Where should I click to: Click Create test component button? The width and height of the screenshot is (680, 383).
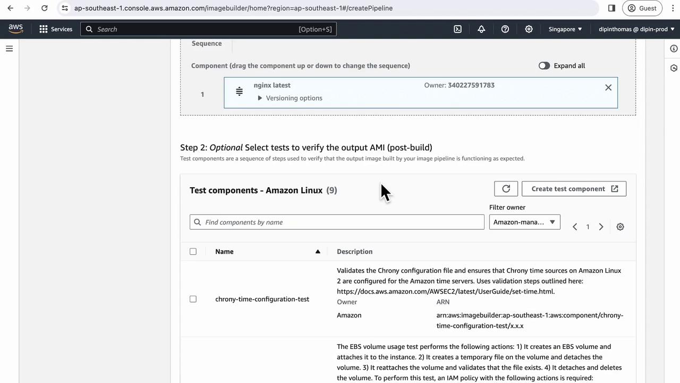tap(574, 189)
